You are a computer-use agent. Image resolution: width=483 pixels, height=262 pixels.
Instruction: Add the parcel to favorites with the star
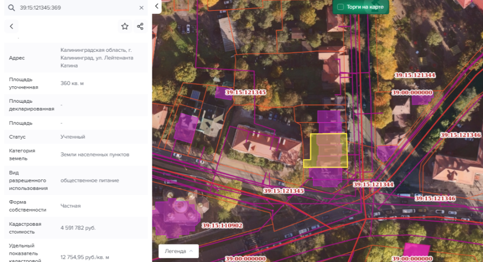(x=125, y=26)
